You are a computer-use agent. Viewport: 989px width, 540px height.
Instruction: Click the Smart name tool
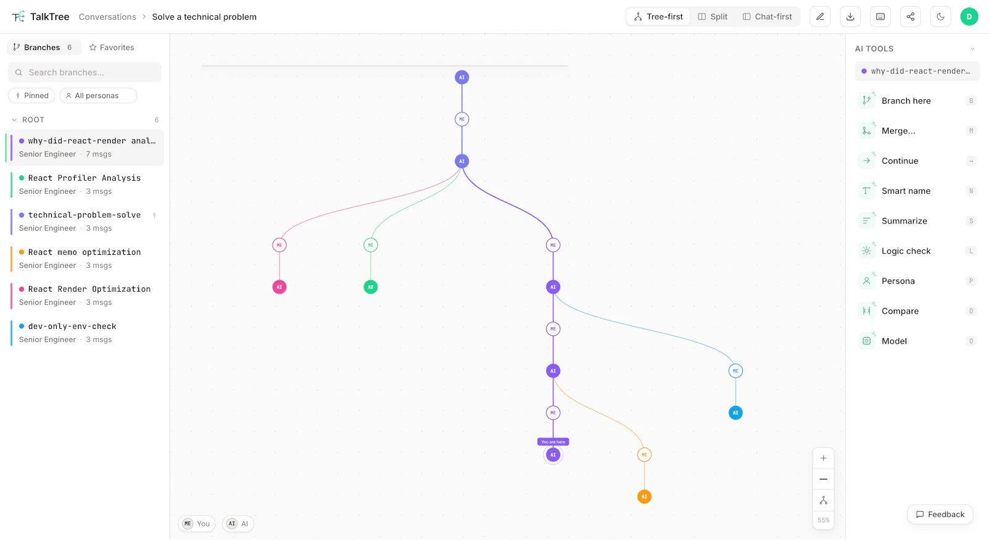(x=917, y=191)
